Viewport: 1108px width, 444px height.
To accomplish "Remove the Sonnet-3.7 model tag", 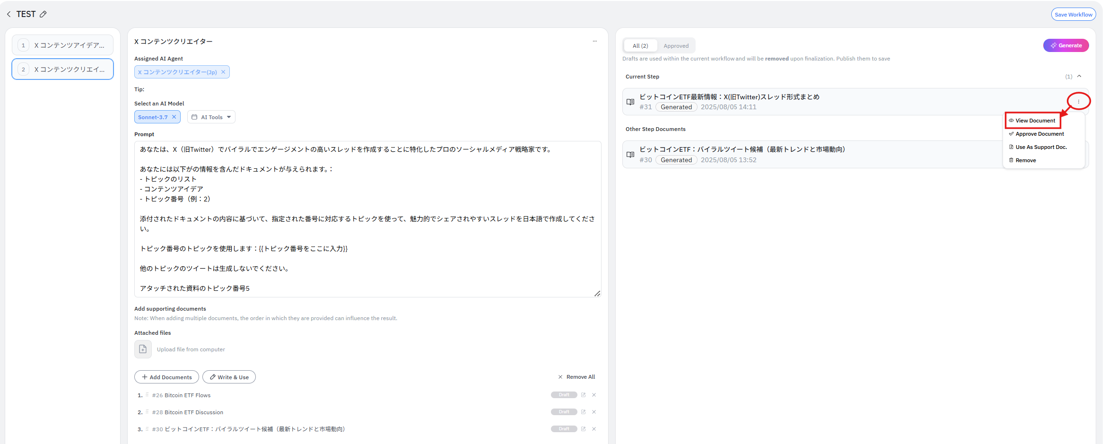I will click(174, 117).
